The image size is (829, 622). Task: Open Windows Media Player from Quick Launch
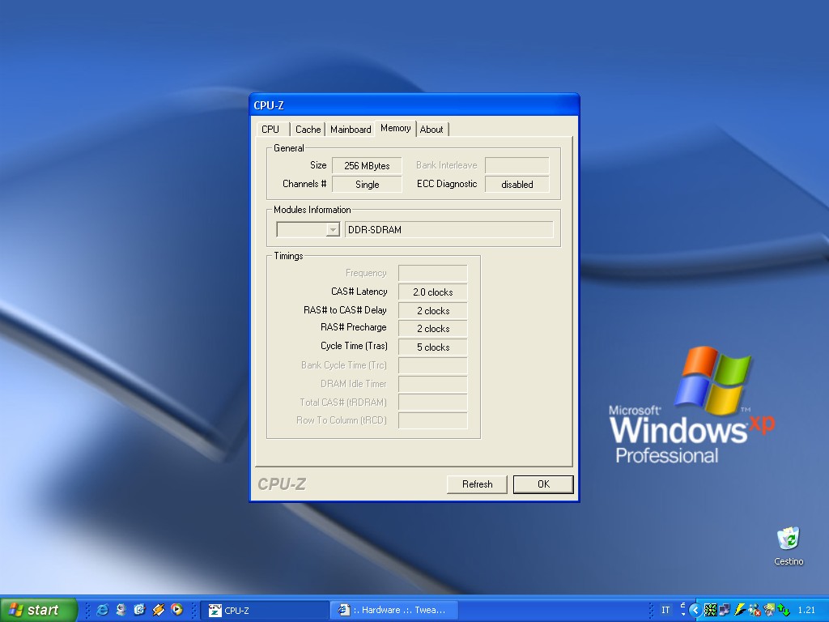pyautogui.click(x=176, y=610)
